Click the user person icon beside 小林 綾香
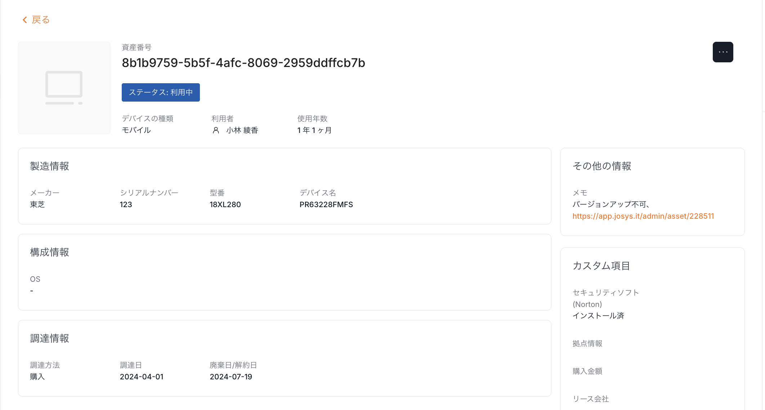The height and width of the screenshot is (410, 765). tap(216, 130)
